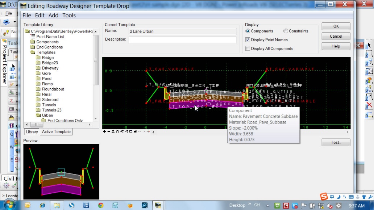Expand the End Conditions folder
The image size is (374, 210).
[x=33, y=47]
